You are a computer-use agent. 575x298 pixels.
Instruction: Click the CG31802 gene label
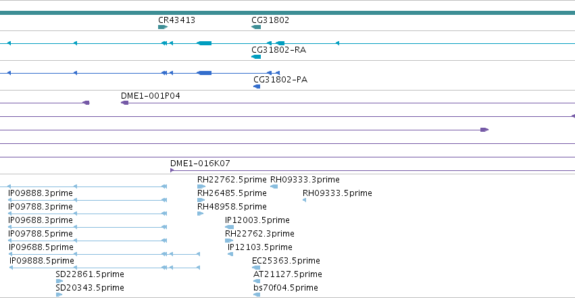[x=270, y=20]
